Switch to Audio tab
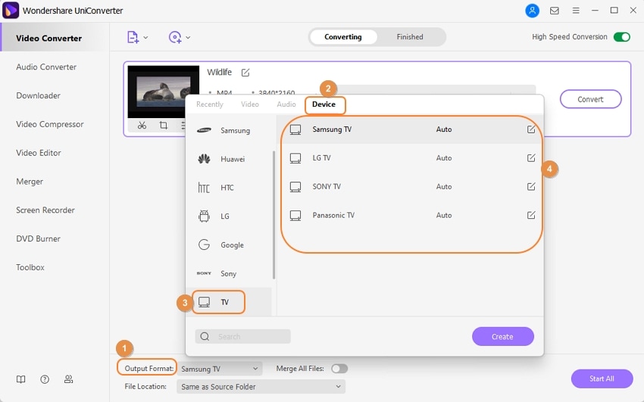Image resolution: width=644 pixels, height=402 pixels. pos(286,104)
